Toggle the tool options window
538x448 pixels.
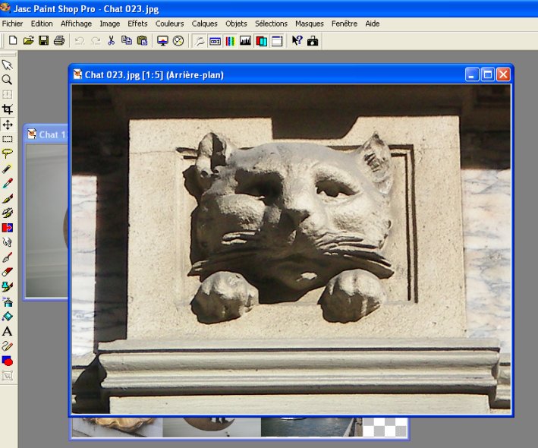(215, 41)
